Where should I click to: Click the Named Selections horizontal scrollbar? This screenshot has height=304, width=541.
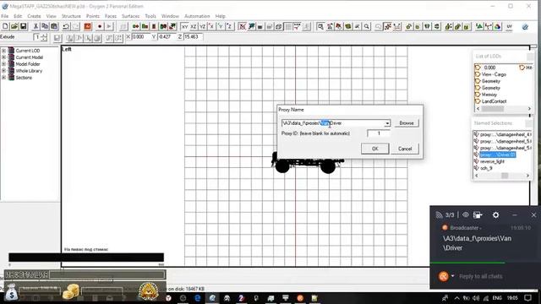[x=502, y=176]
